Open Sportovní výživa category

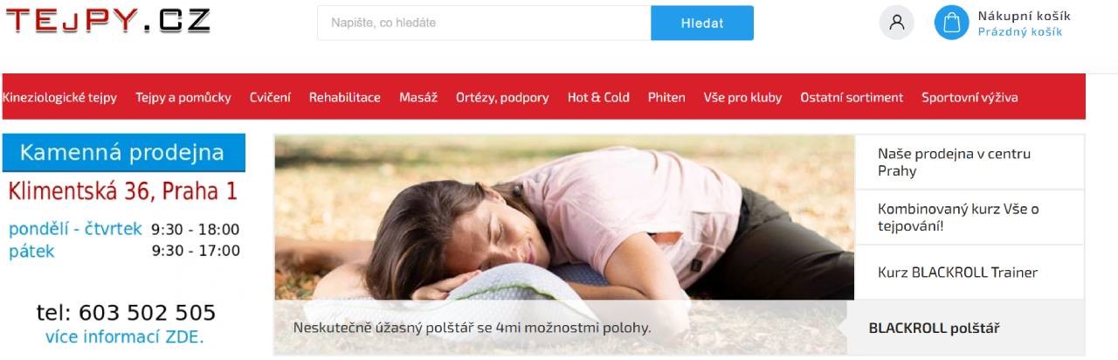click(x=970, y=97)
